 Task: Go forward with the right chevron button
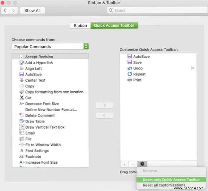pyautogui.click(x=13, y=11)
